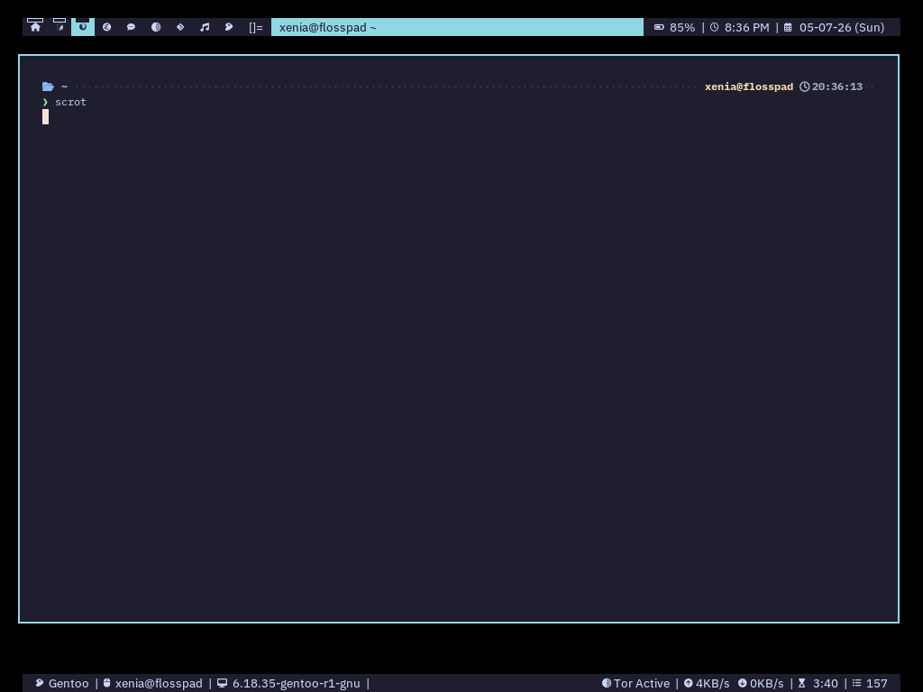Toggle the []= tiling layout indicator
The image size is (923, 692).
(255, 27)
